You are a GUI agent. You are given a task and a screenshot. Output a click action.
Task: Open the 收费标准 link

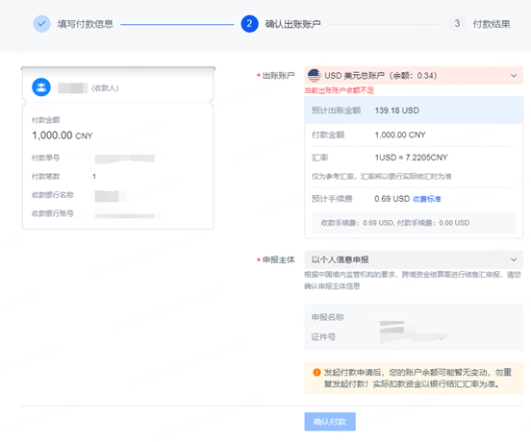click(x=427, y=199)
